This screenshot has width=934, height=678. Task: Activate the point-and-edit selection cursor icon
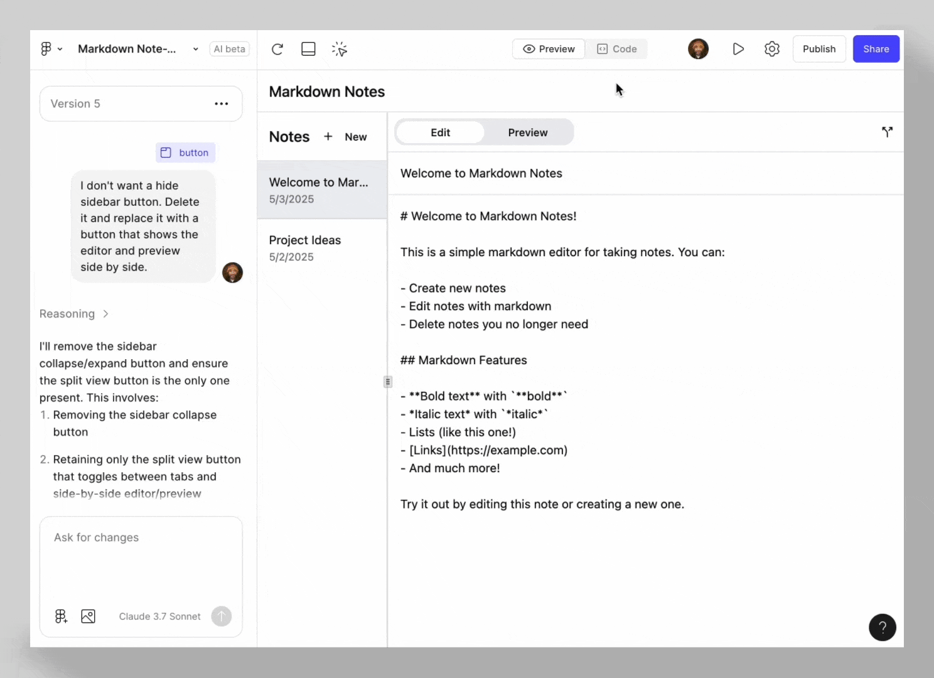click(x=340, y=49)
